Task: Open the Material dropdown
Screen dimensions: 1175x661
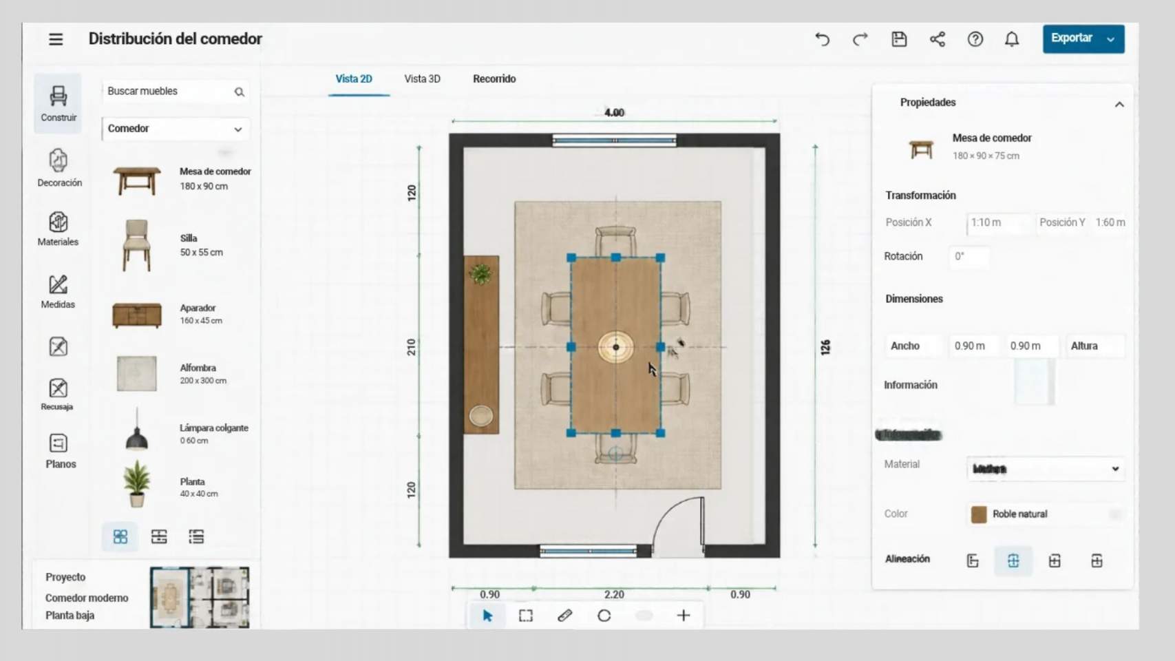Action: point(1046,469)
